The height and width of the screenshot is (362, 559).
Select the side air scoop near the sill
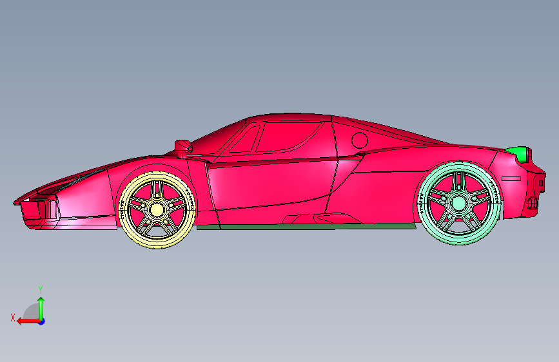pos(322,218)
